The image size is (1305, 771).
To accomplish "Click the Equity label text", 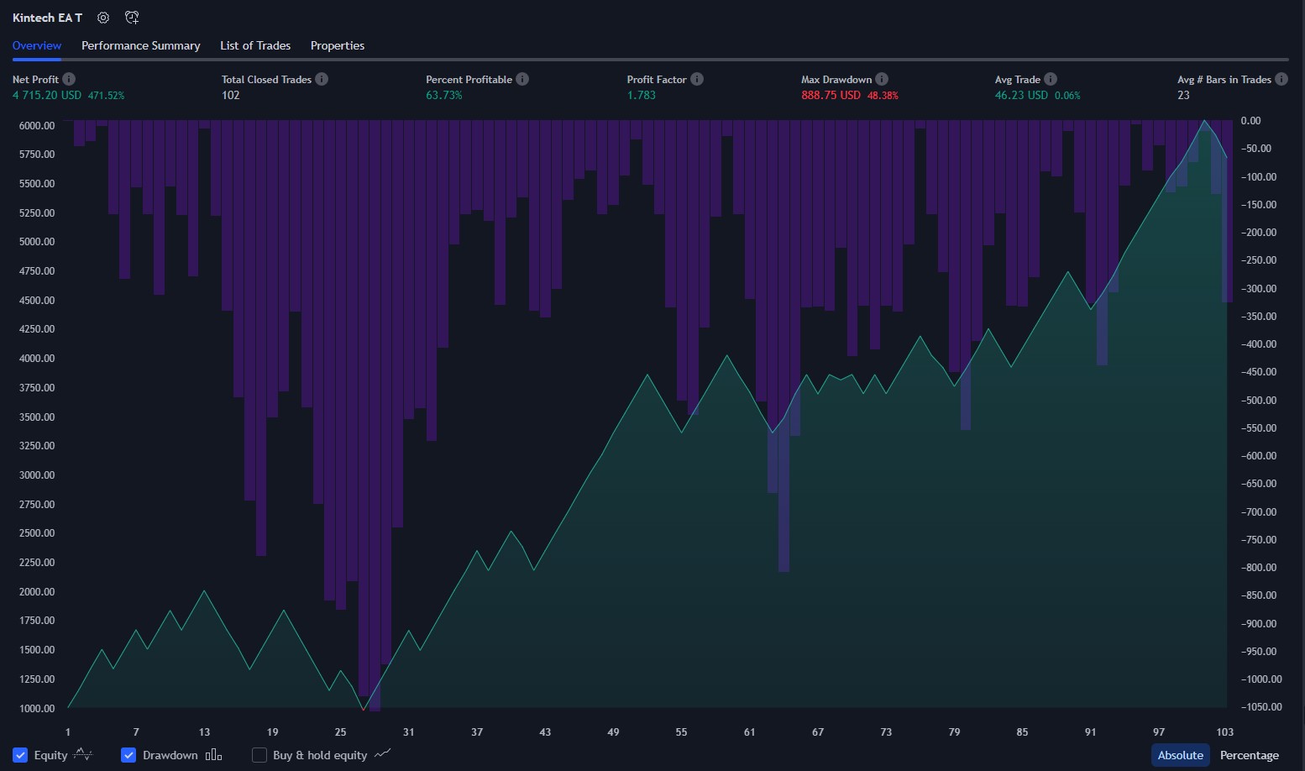I will click(50, 755).
